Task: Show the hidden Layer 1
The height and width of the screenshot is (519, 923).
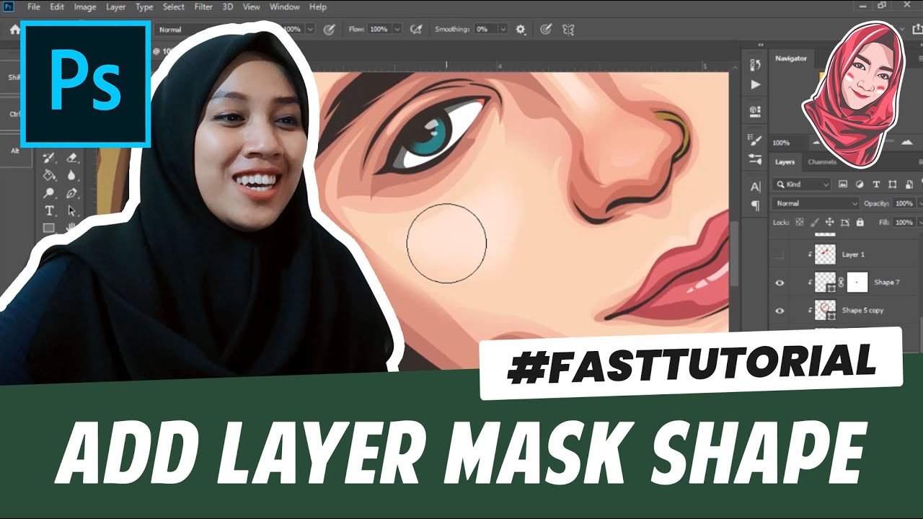Action: (x=780, y=254)
